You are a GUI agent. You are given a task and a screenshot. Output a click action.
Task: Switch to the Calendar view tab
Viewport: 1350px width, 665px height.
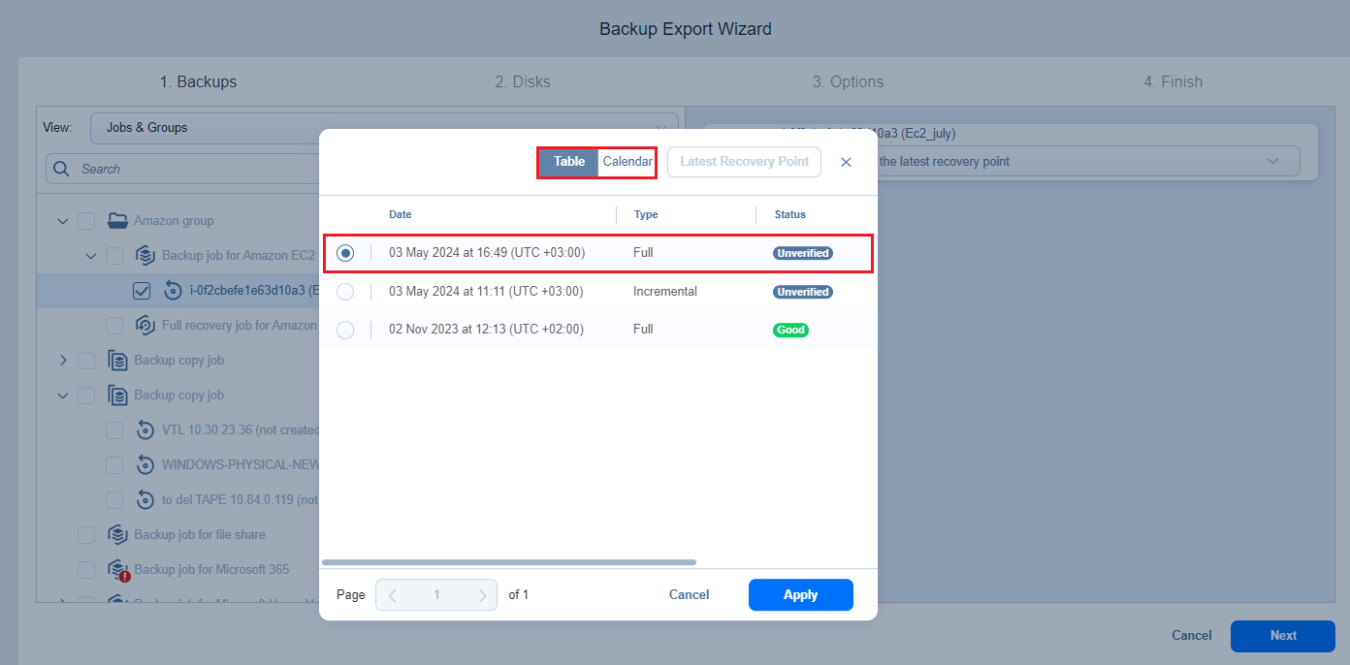tap(627, 162)
